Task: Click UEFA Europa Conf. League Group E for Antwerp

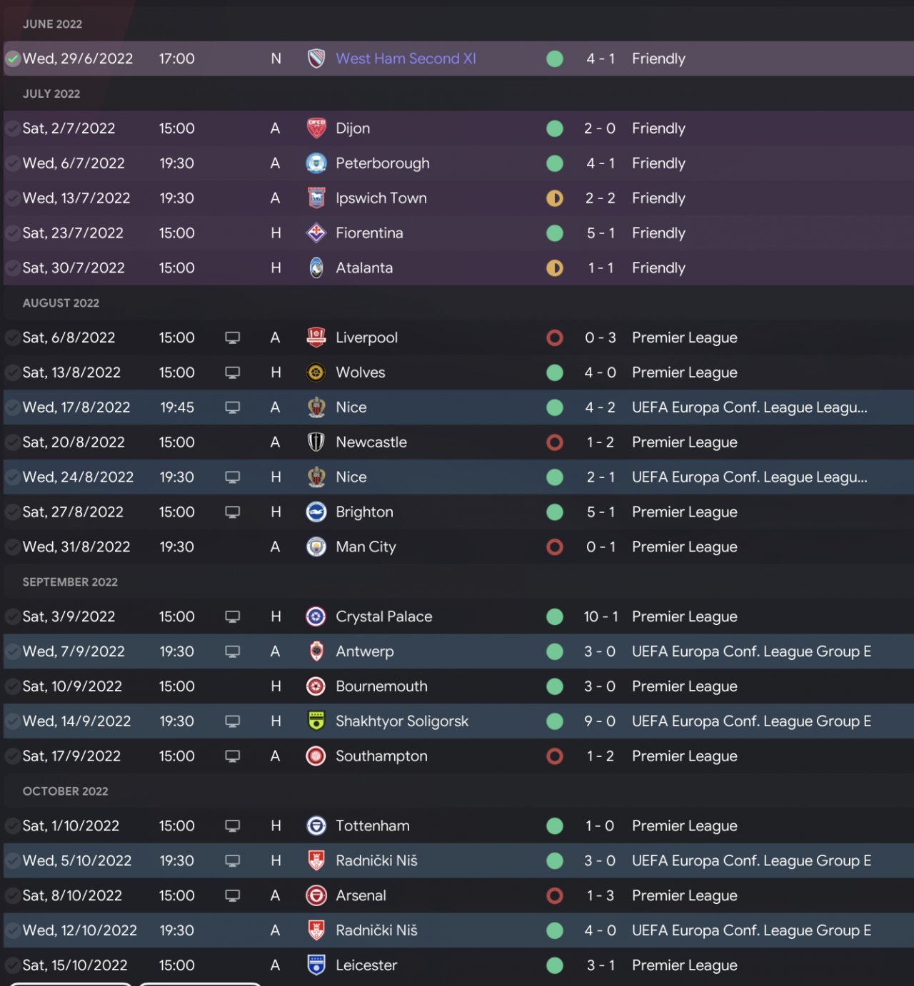Action: coord(751,651)
